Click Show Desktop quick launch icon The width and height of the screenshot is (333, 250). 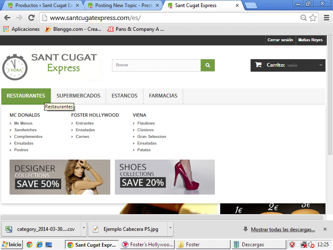point(49,245)
